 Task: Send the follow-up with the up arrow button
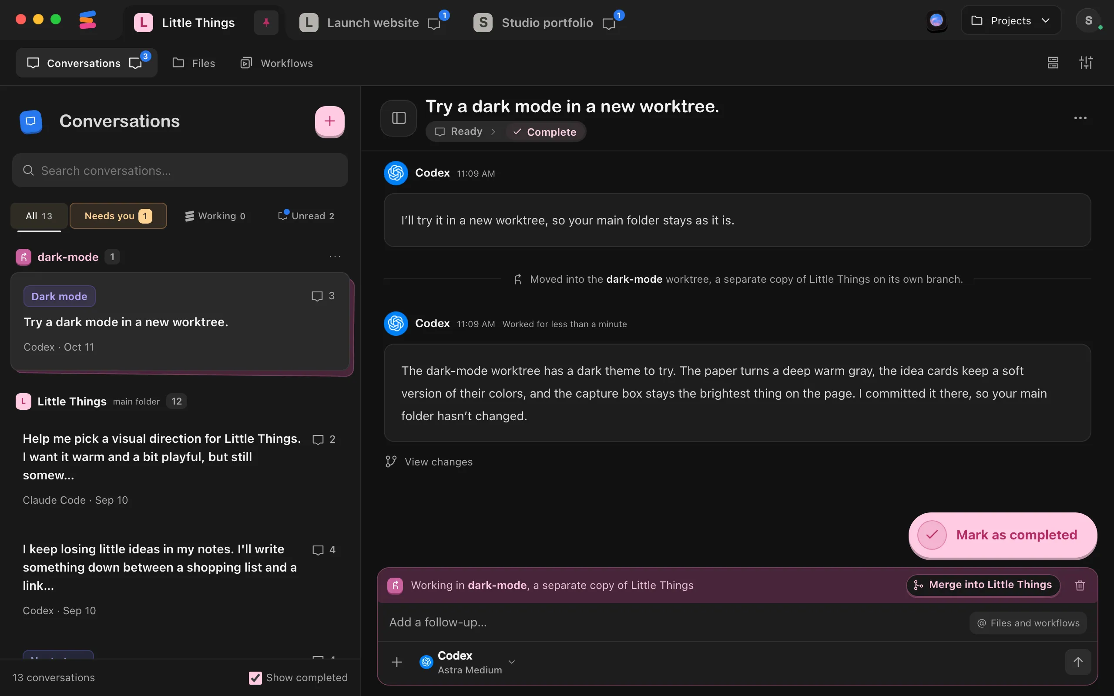(x=1078, y=662)
